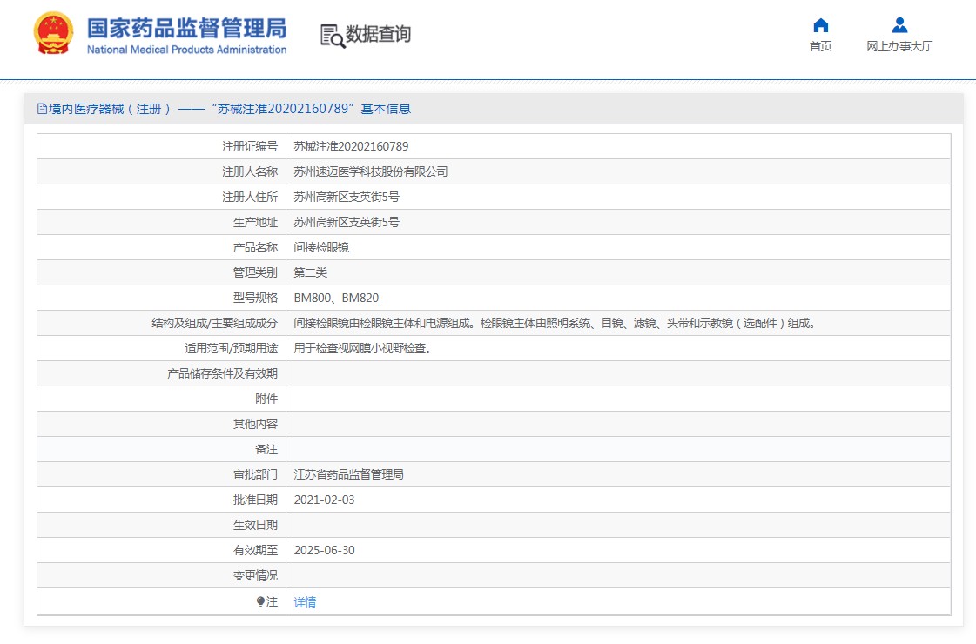This screenshot has width=976, height=644.
Task: Click the approval date 2021-02-03
Action: [x=324, y=500]
